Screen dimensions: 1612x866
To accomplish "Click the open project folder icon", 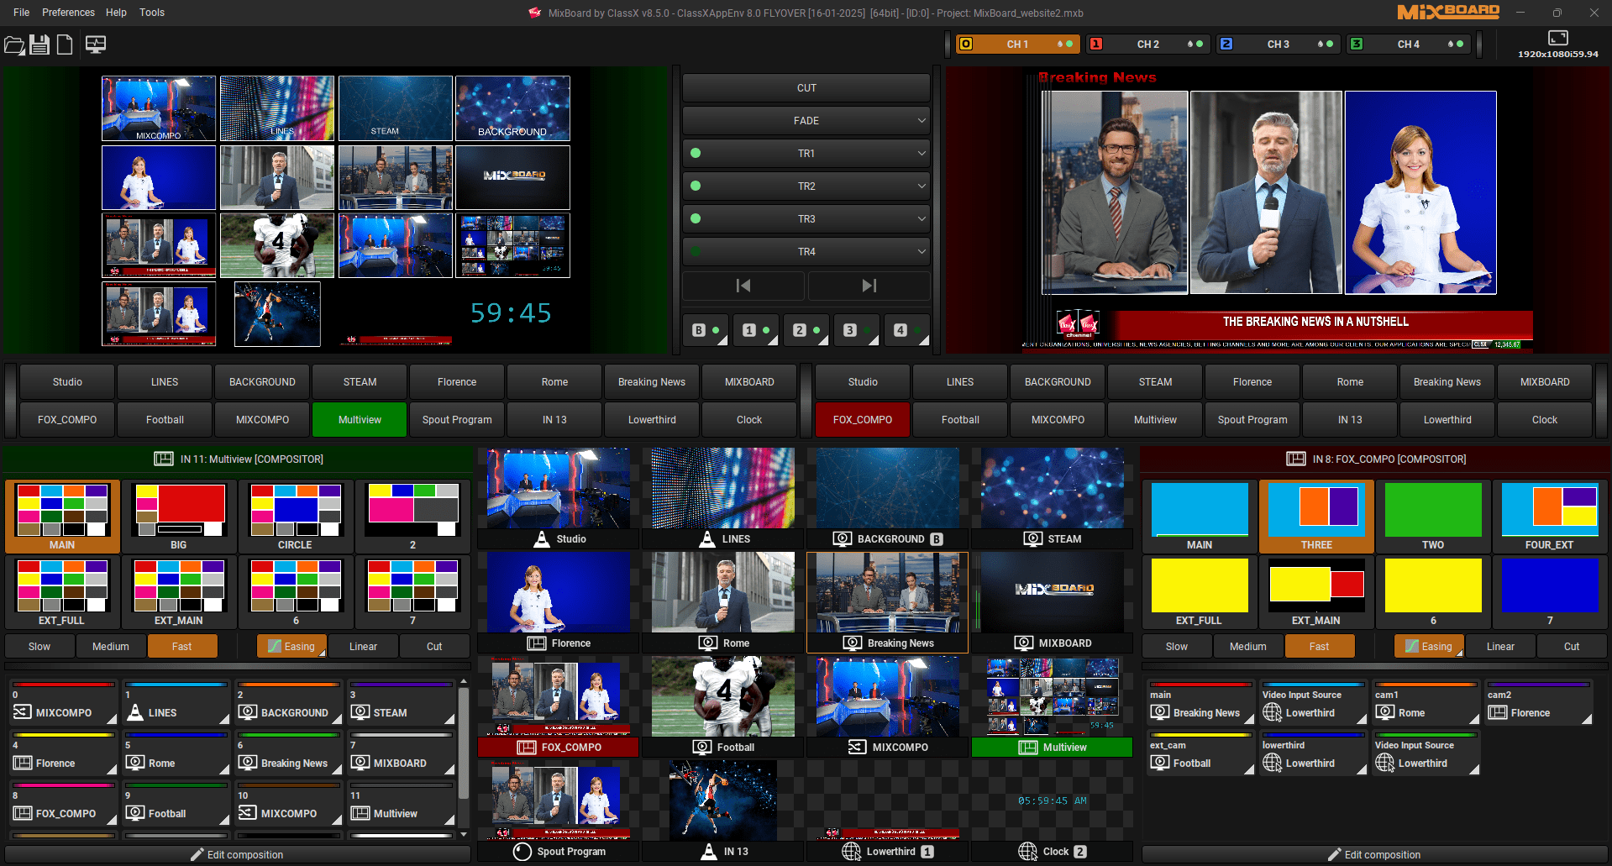I will tap(14, 45).
